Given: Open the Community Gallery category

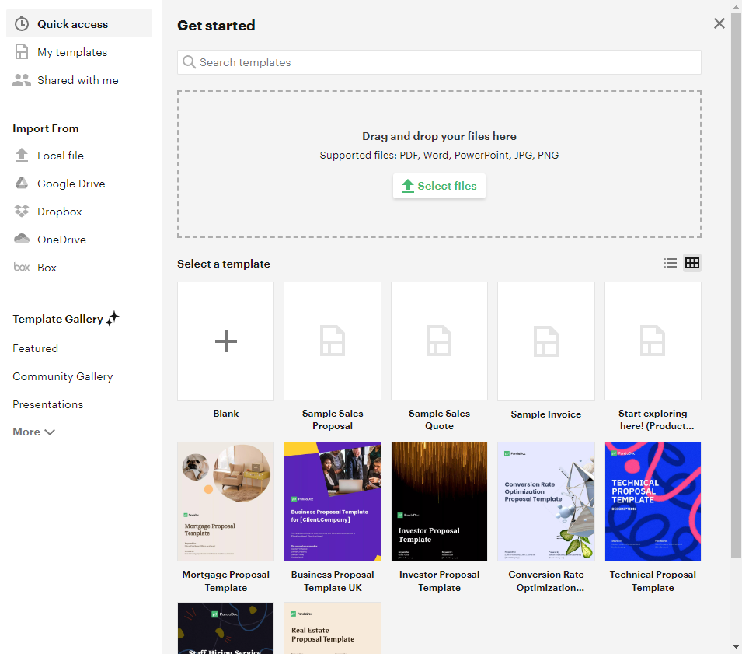Looking at the screenshot, I should pos(63,376).
